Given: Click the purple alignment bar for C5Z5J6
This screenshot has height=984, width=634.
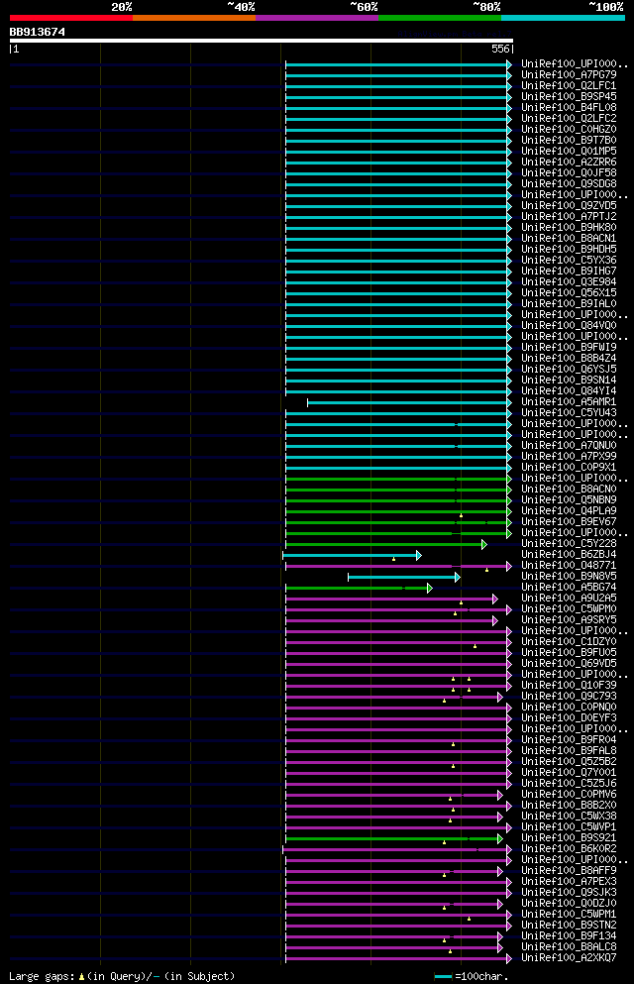Looking at the screenshot, I should (x=398, y=785).
